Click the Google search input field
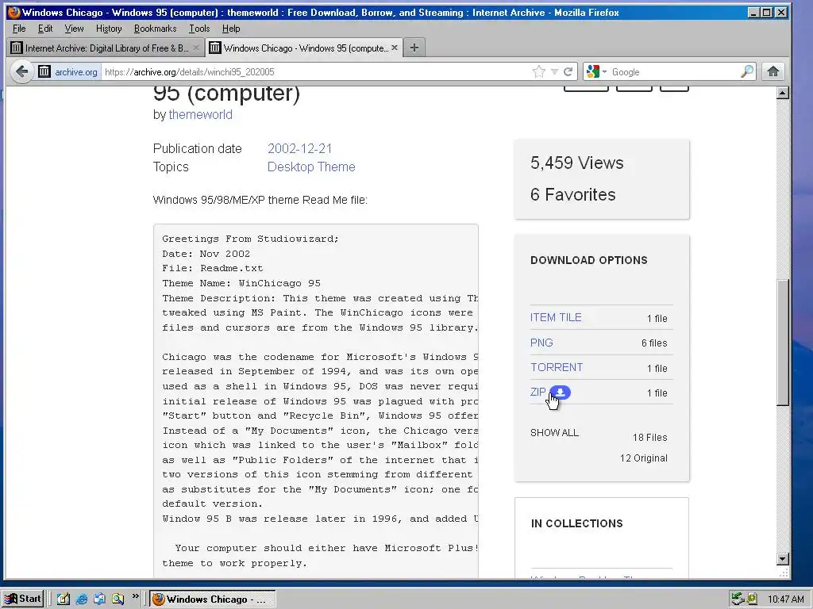Image resolution: width=813 pixels, height=609 pixels. point(674,72)
